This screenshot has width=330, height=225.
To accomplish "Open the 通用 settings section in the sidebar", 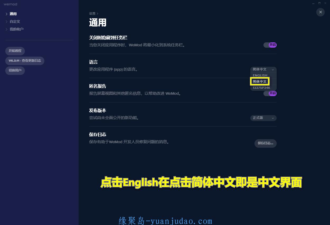I will click(13, 14).
